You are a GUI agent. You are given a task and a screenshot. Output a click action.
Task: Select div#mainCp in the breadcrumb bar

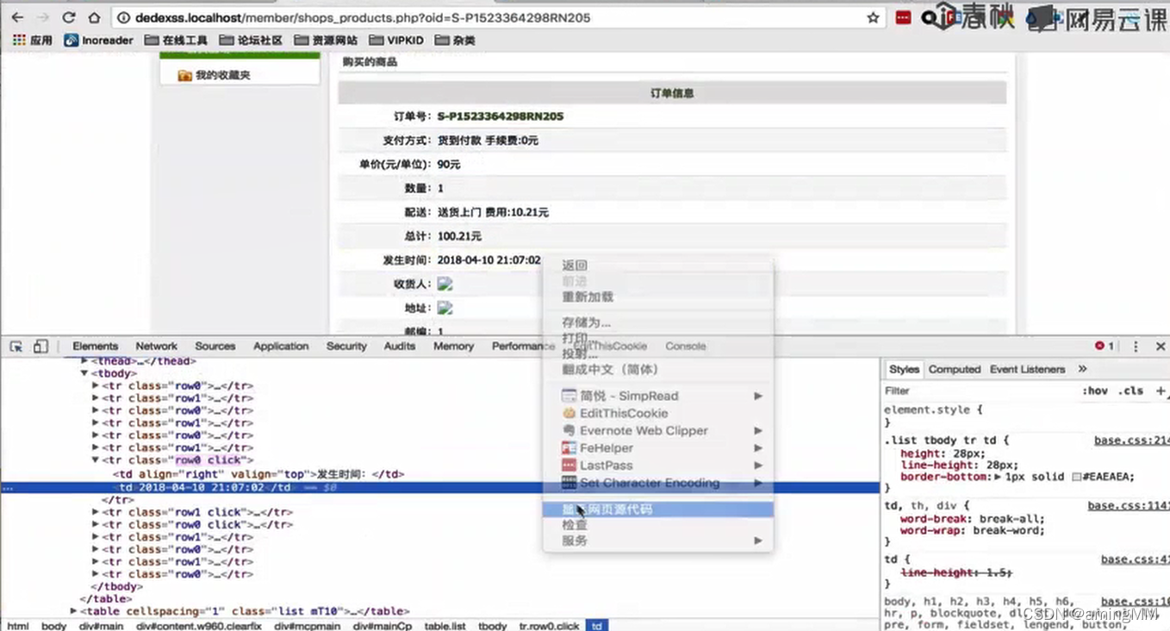click(384, 626)
